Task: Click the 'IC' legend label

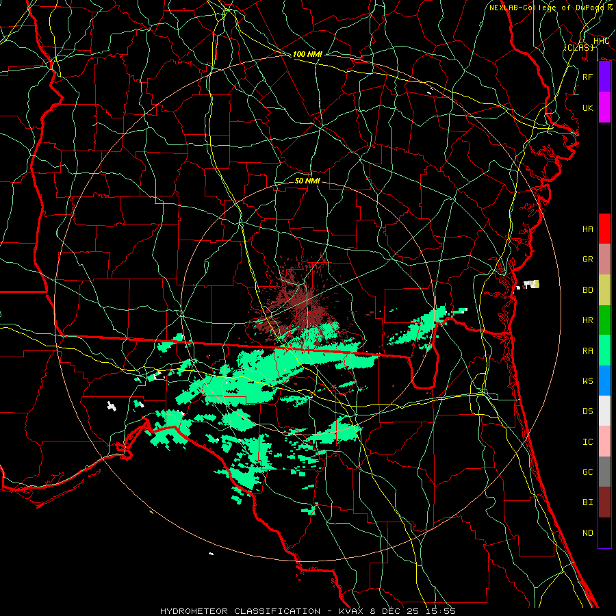Action: pyautogui.click(x=587, y=442)
